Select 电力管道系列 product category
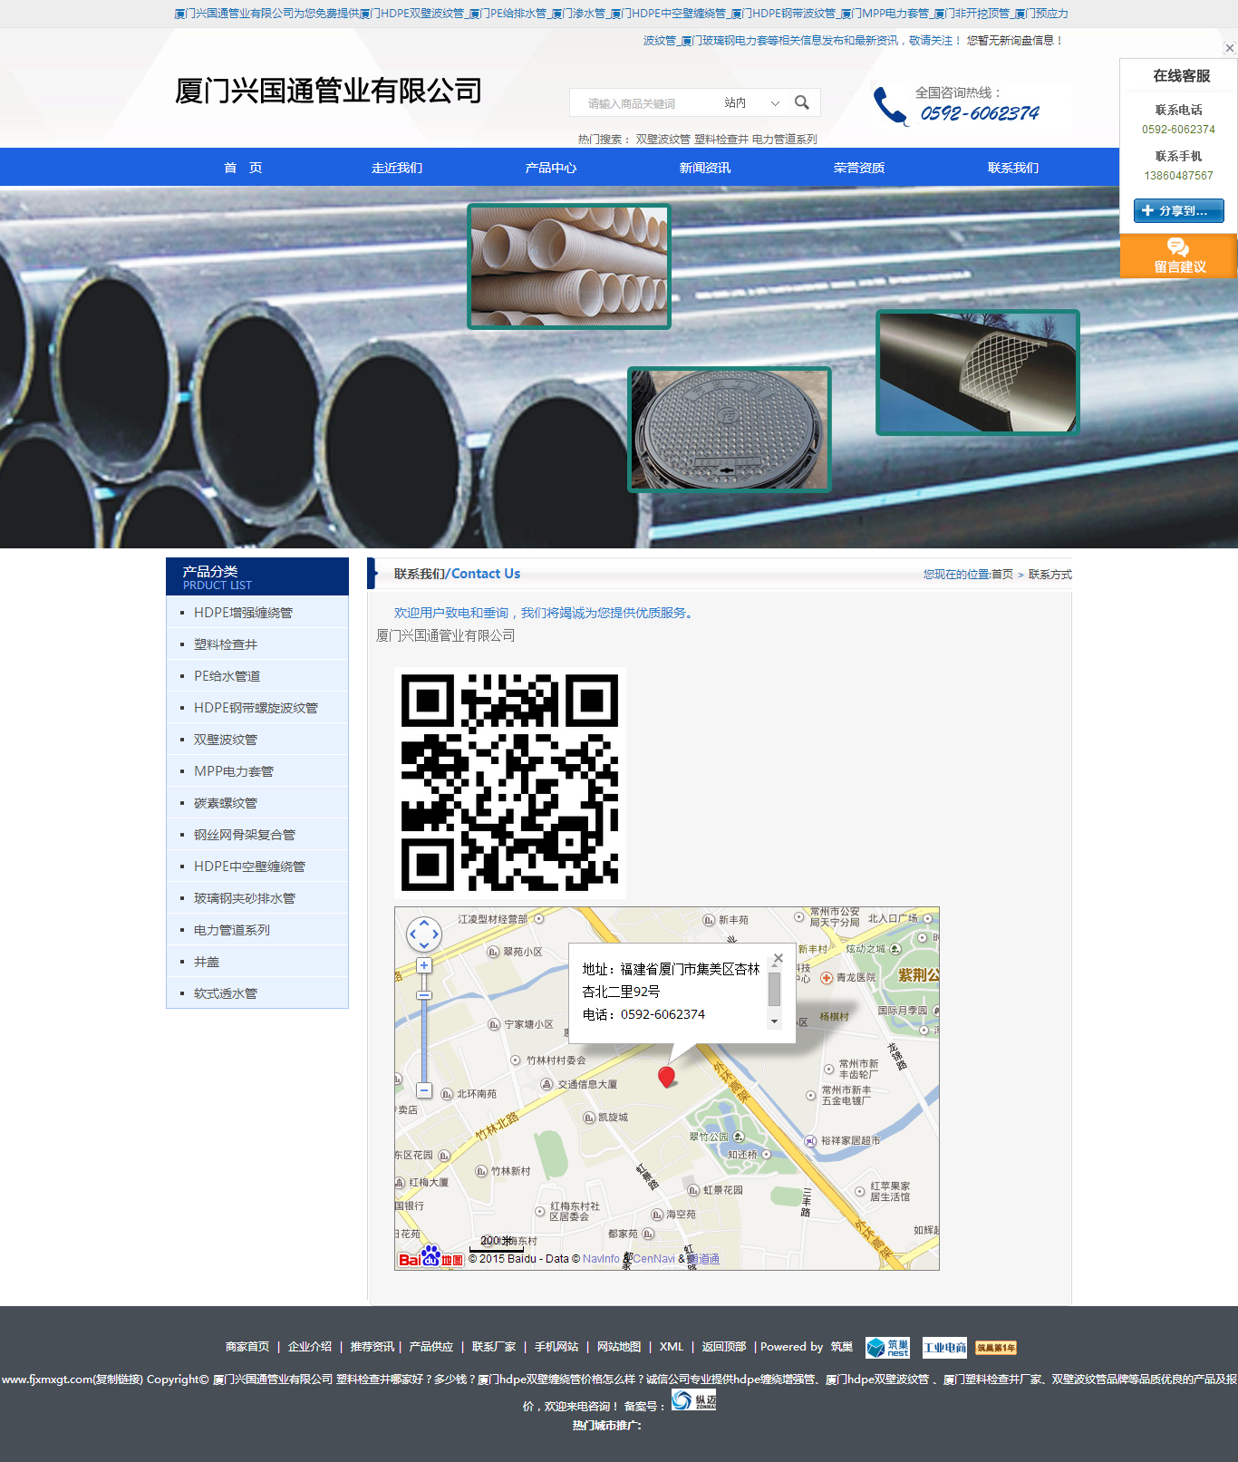 pos(232,930)
